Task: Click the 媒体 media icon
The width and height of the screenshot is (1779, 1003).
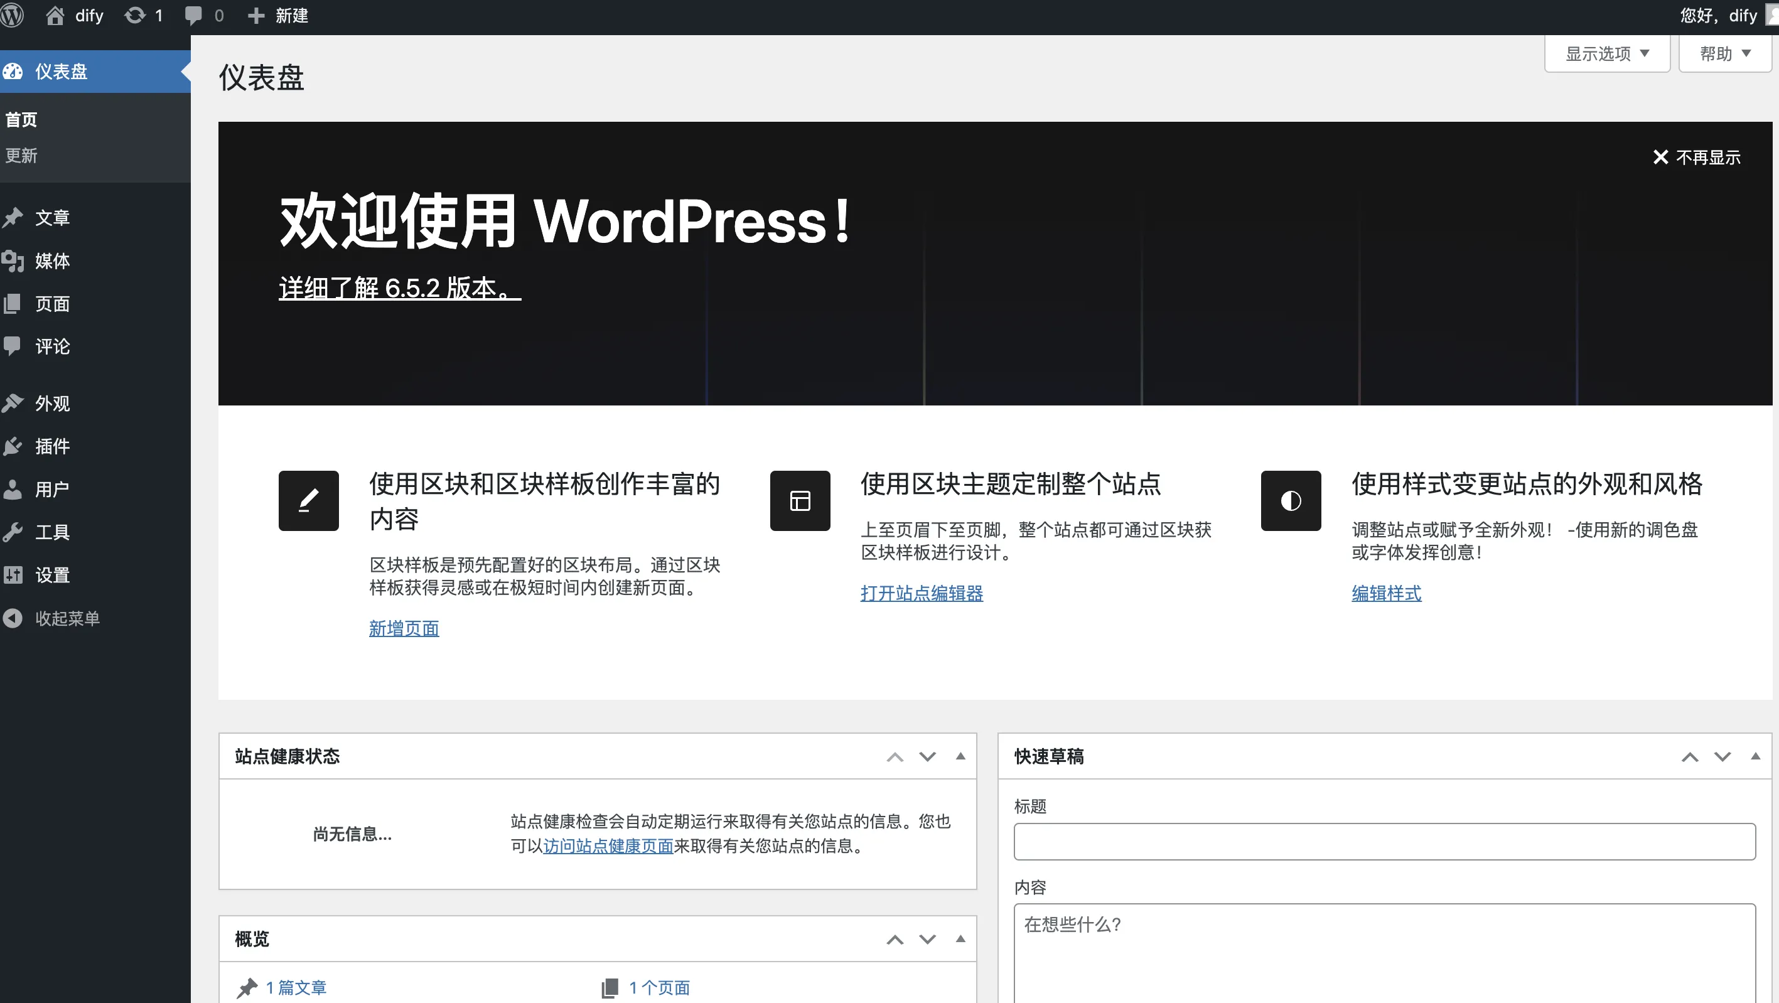Action: 13,261
